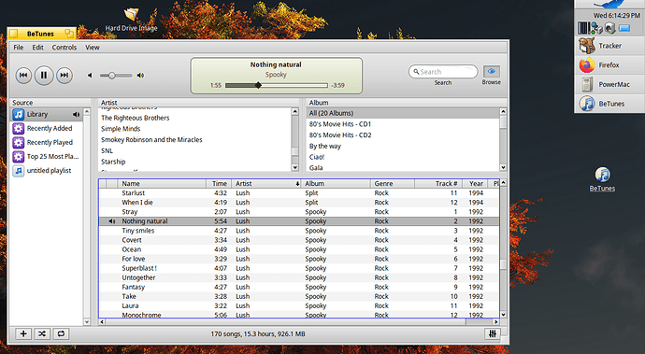The width and height of the screenshot is (645, 354).
Task: Click the song progress diamond marker
Action: coord(258,85)
